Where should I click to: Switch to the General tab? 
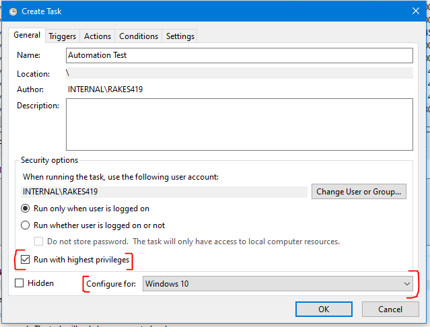(28, 36)
